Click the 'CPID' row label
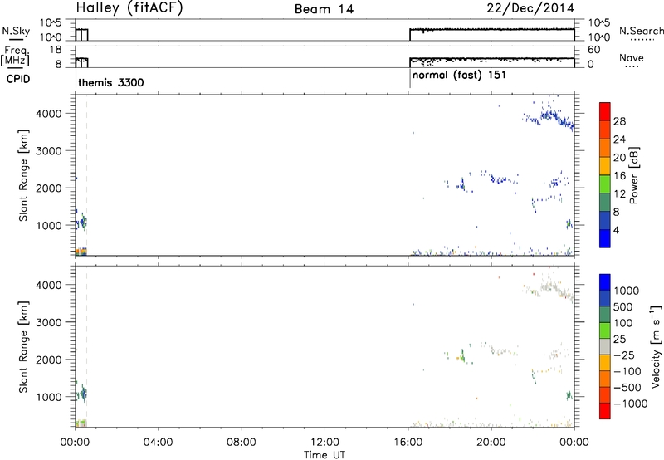Screen dimensions: 664x460 pos(18,79)
